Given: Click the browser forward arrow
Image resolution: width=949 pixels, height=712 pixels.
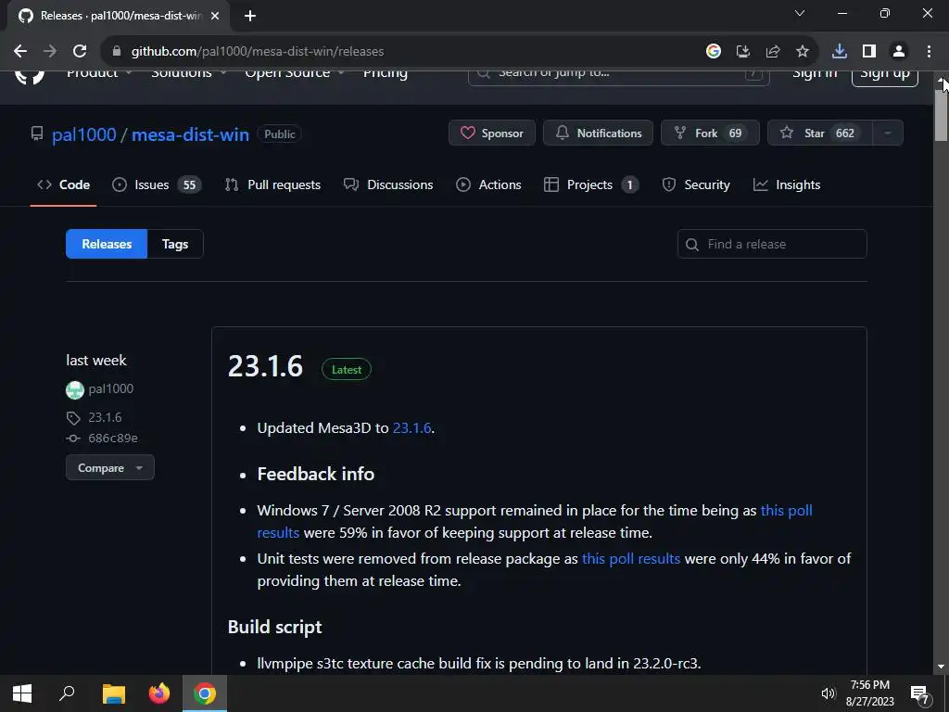Looking at the screenshot, I should click(50, 52).
